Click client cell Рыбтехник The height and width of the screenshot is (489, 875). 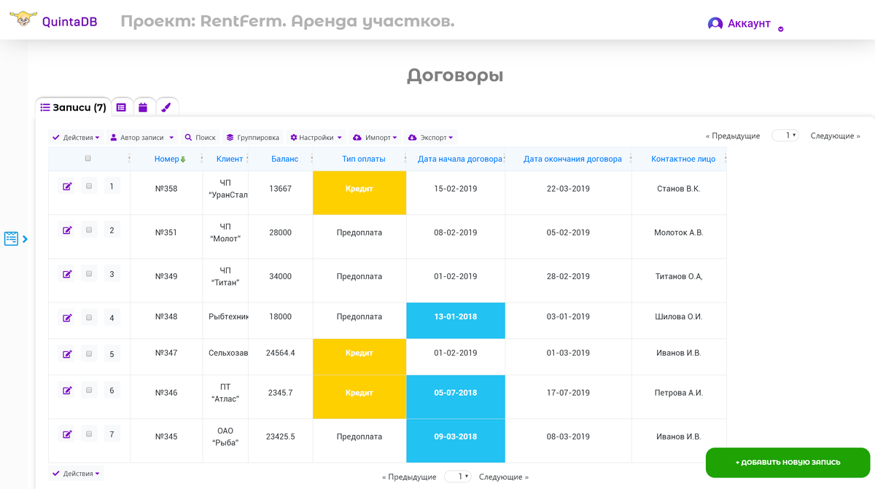point(228,316)
